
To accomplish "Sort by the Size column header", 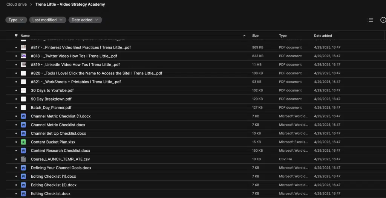I will (x=255, y=36).
